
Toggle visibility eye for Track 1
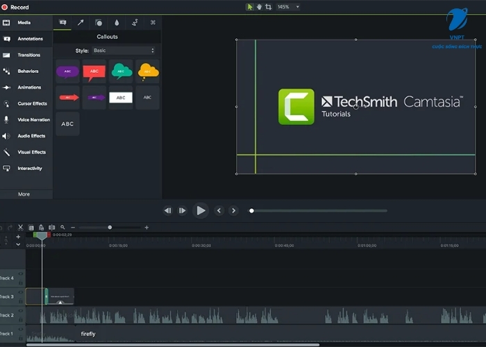[21, 330]
